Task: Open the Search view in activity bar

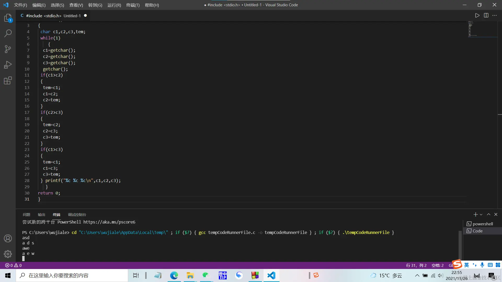Action: click(x=8, y=33)
